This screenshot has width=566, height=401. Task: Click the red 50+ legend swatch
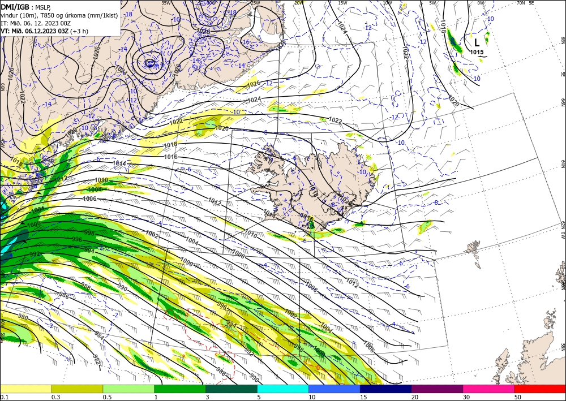tap(540, 389)
